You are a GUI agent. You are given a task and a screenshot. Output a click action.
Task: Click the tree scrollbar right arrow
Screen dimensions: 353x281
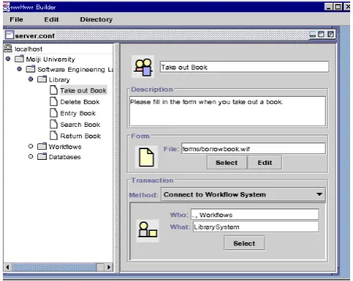coord(109,267)
